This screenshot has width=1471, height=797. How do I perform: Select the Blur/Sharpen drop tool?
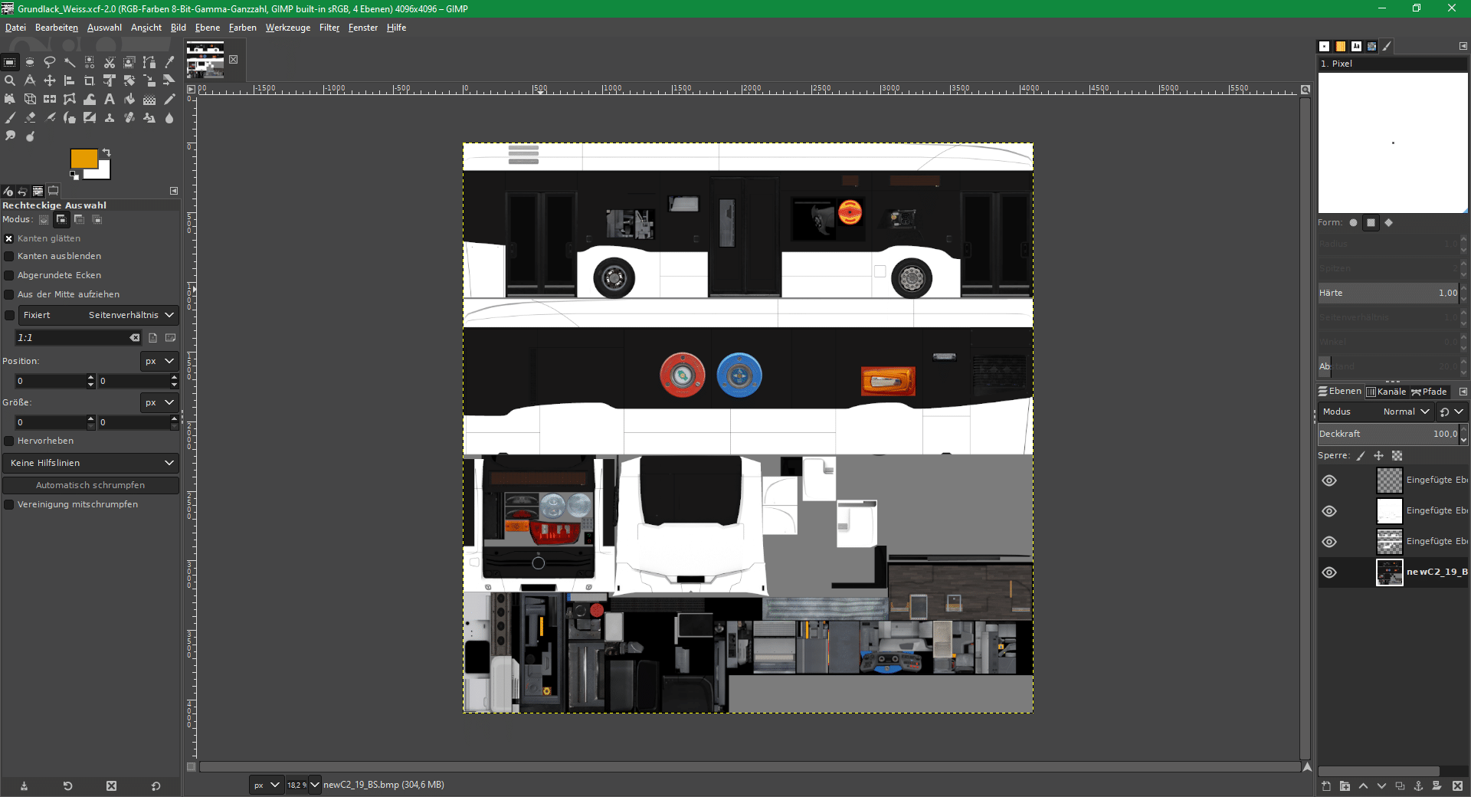[x=169, y=117]
